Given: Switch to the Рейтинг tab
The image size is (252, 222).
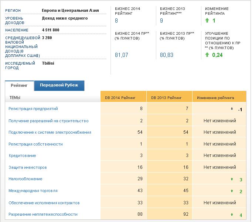Looking at the screenshot, I should pyautogui.click(x=19, y=85).
